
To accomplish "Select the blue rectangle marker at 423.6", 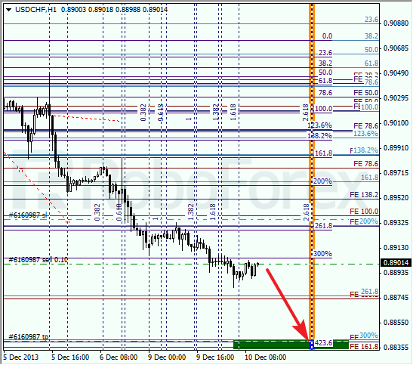I will click(x=312, y=345).
